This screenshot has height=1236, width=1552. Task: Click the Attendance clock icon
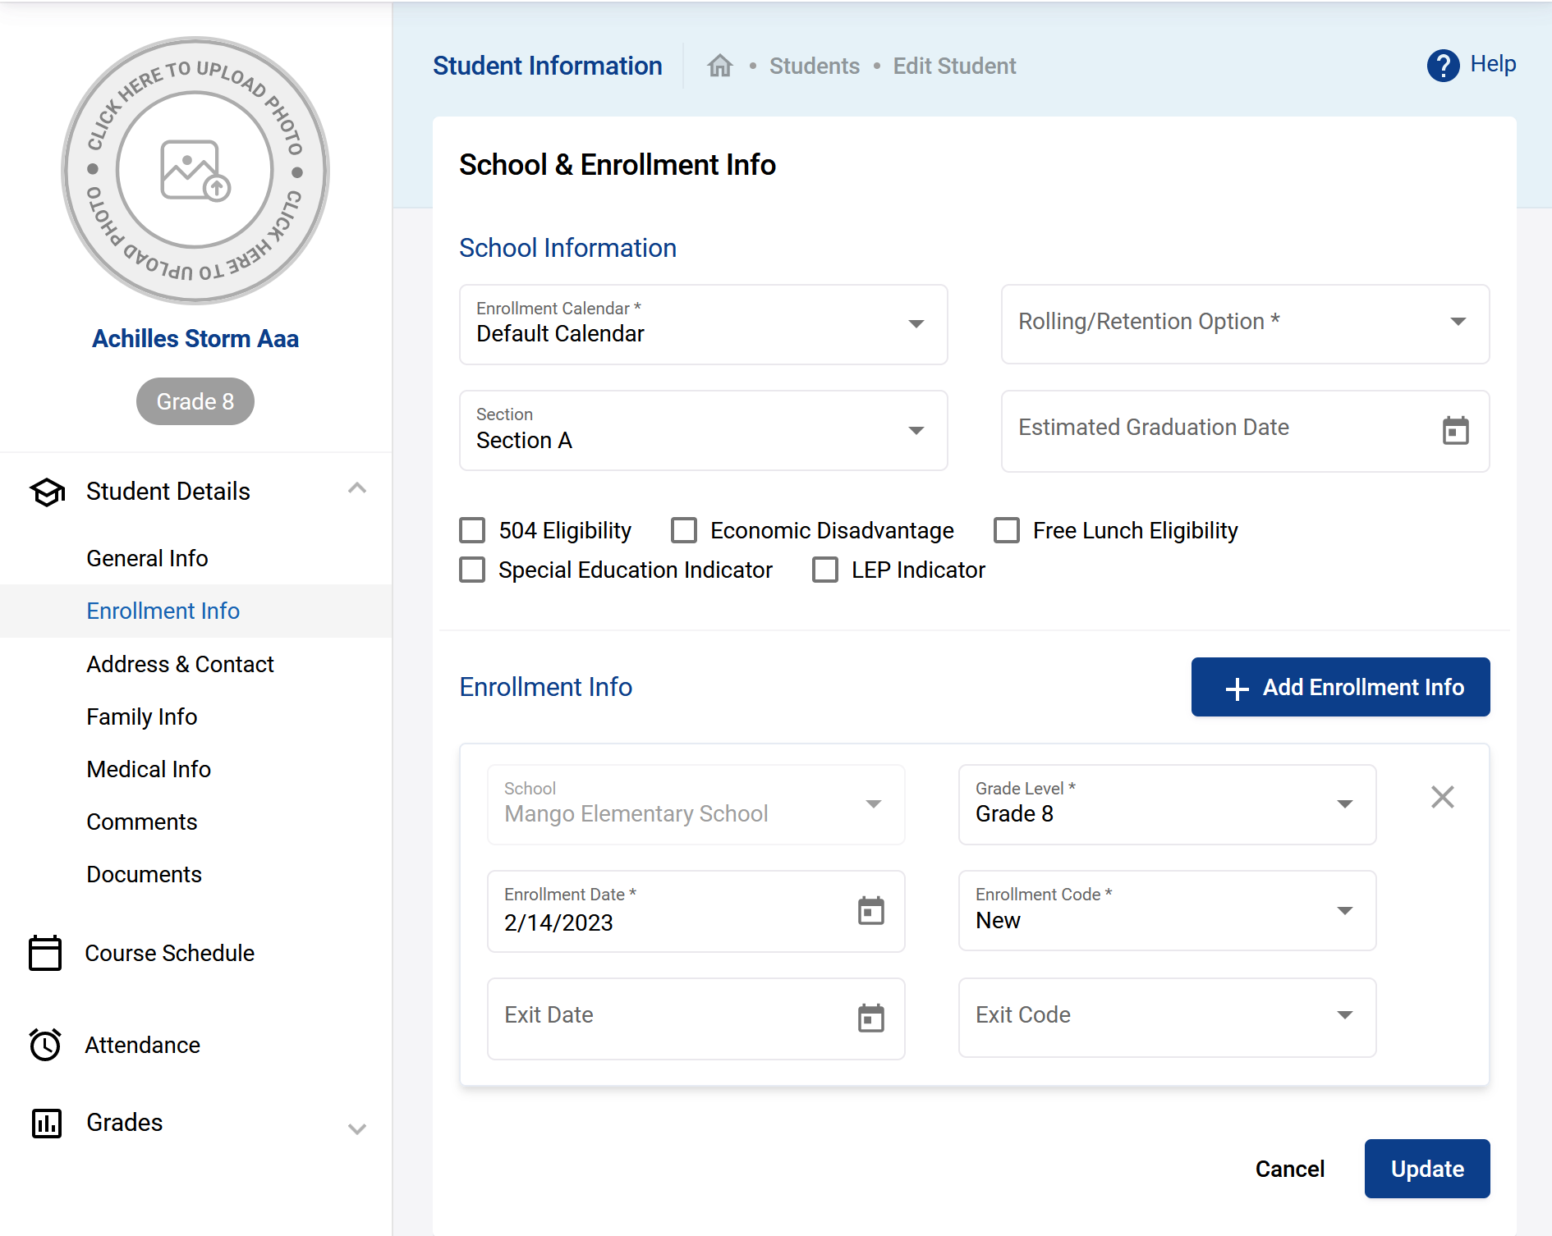[x=45, y=1045]
